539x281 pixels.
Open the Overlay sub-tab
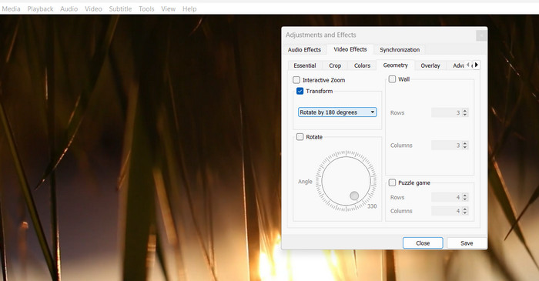pyautogui.click(x=430, y=65)
